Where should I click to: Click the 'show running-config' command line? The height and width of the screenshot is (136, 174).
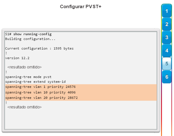[32, 34]
